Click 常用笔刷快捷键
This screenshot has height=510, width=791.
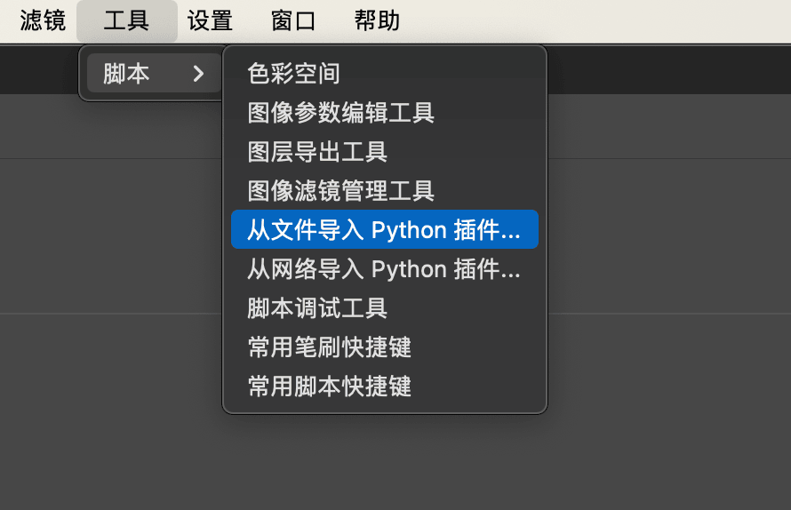pyautogui.click(x=330, y=347)
